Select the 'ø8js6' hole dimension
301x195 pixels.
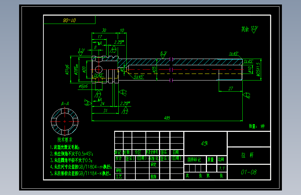(83, 86)
